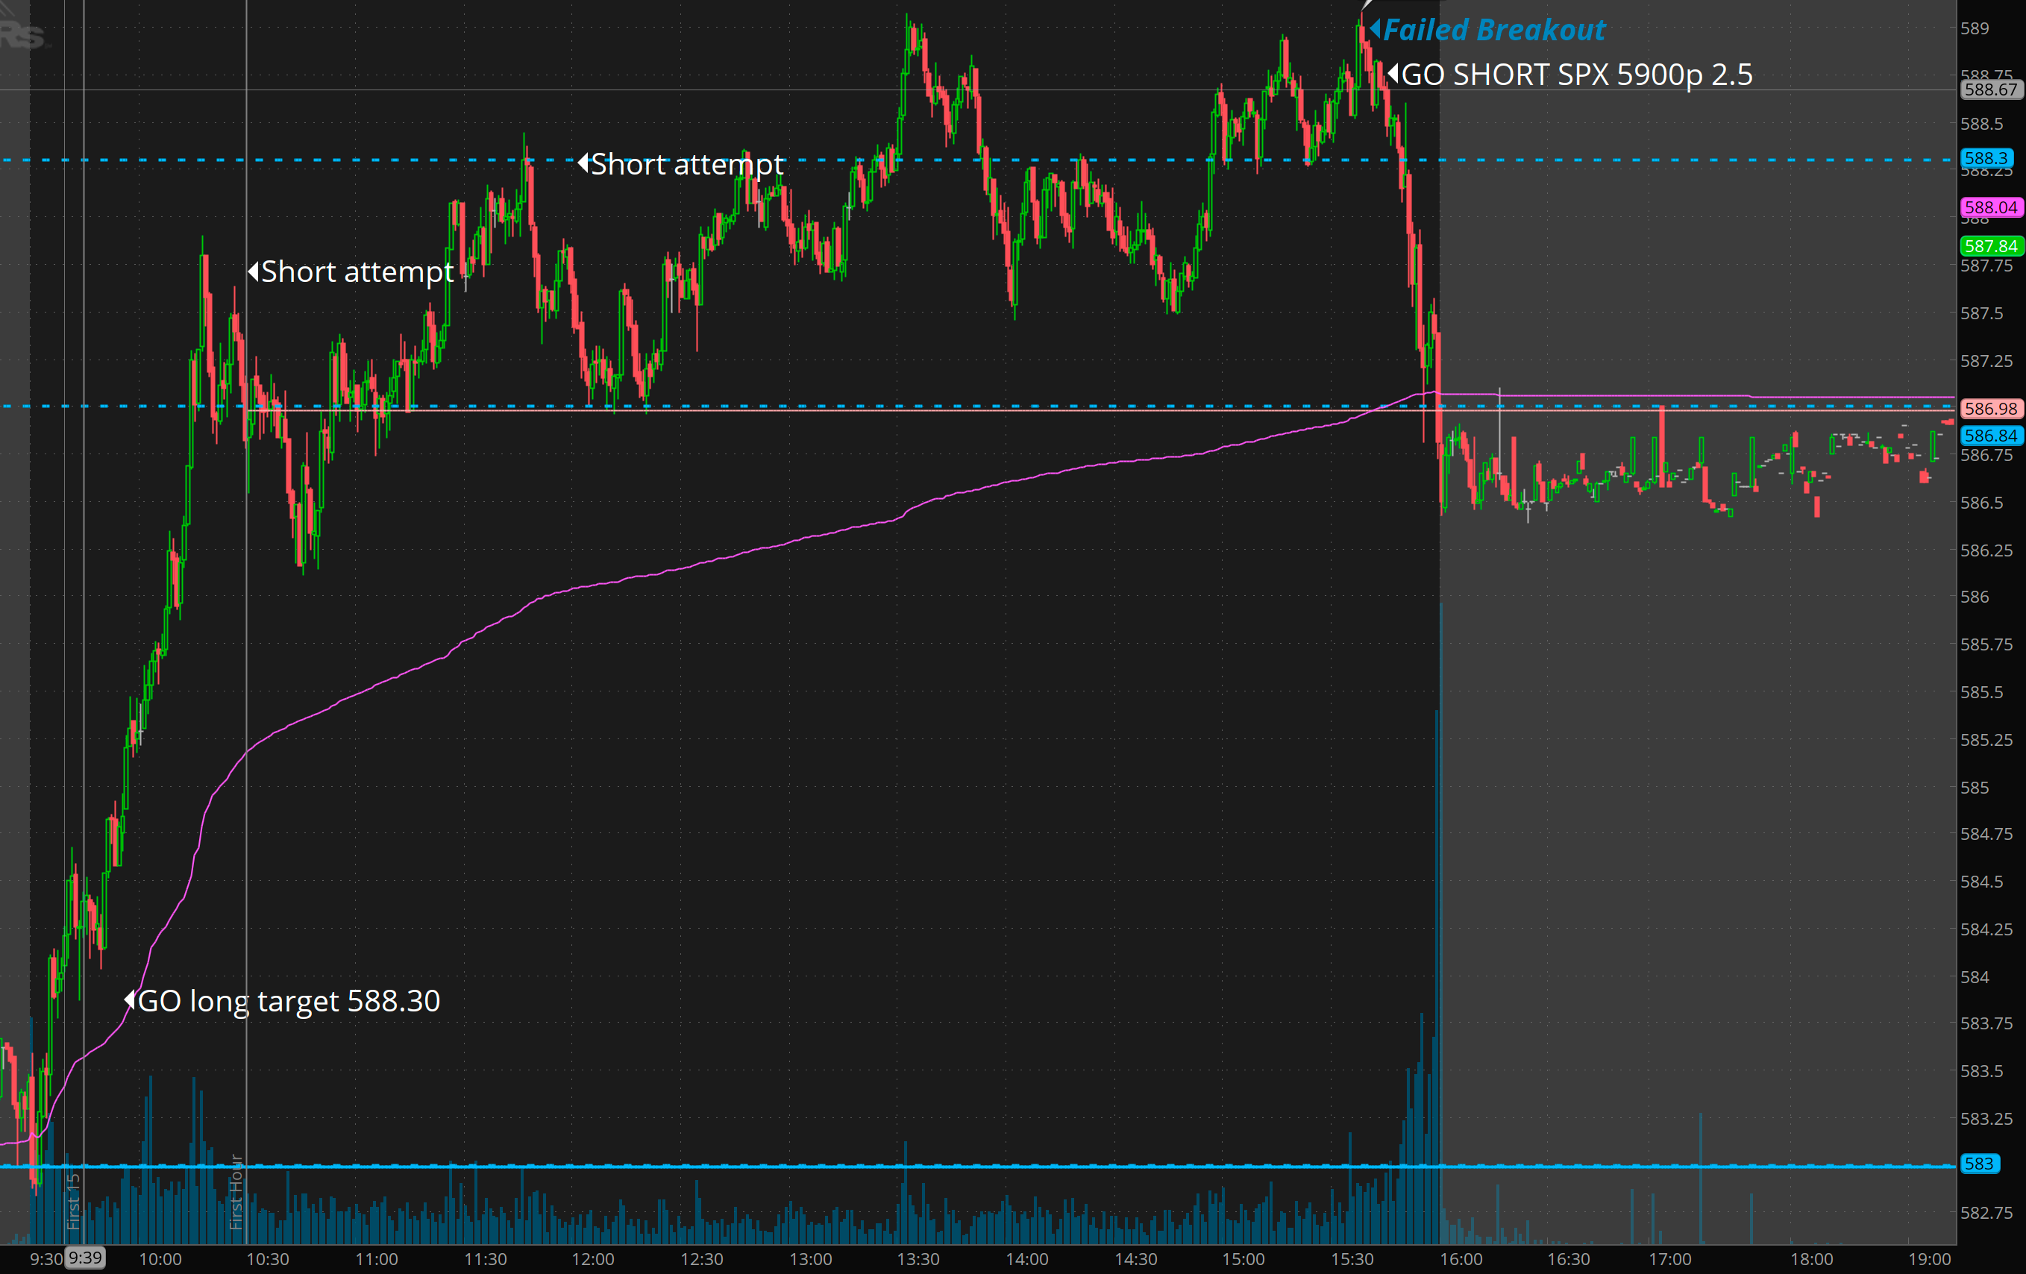The width and height of the screenshot is (2026, 1274).
Task: Click the 9:39 time cursor label
Action: 85,1258
